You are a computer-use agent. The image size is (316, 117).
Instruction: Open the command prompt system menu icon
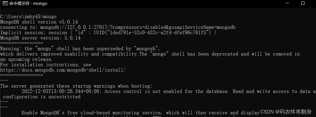pos(5,3)
